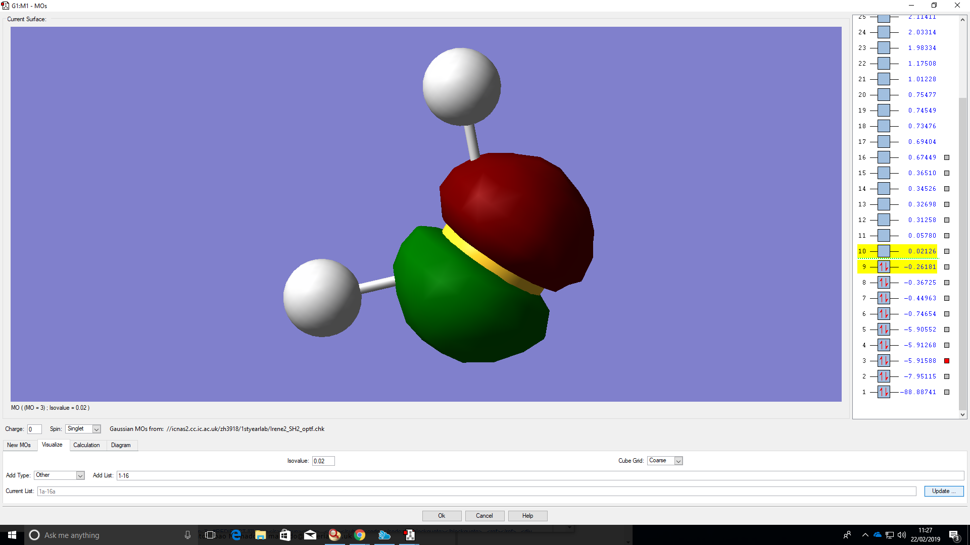Image resolution: width=970 pixels, height=545 pixels.
Task: Open Chrome from the taskbar
Action: pos(360,535)
